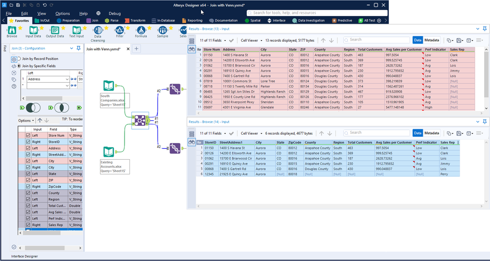Open the empty Left join field dropdown

(x=67, y=85)
